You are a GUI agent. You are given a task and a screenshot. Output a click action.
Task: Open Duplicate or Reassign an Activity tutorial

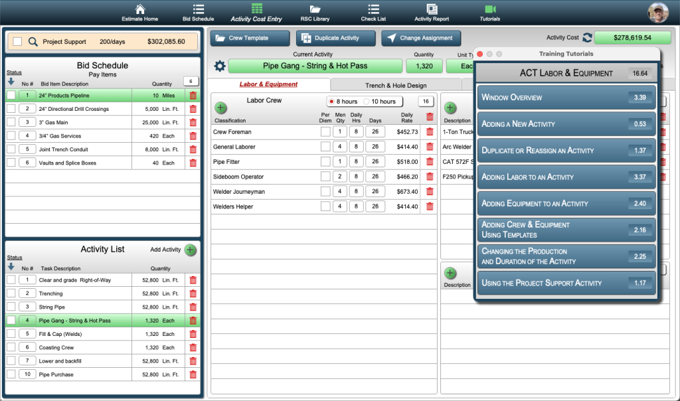point(566,151)
